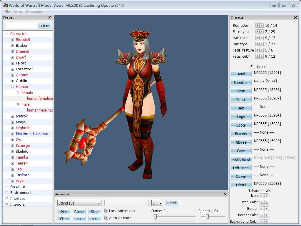Select humanfemale model file in tree
This screenshot has width=301, height=226.
point(40,99)
